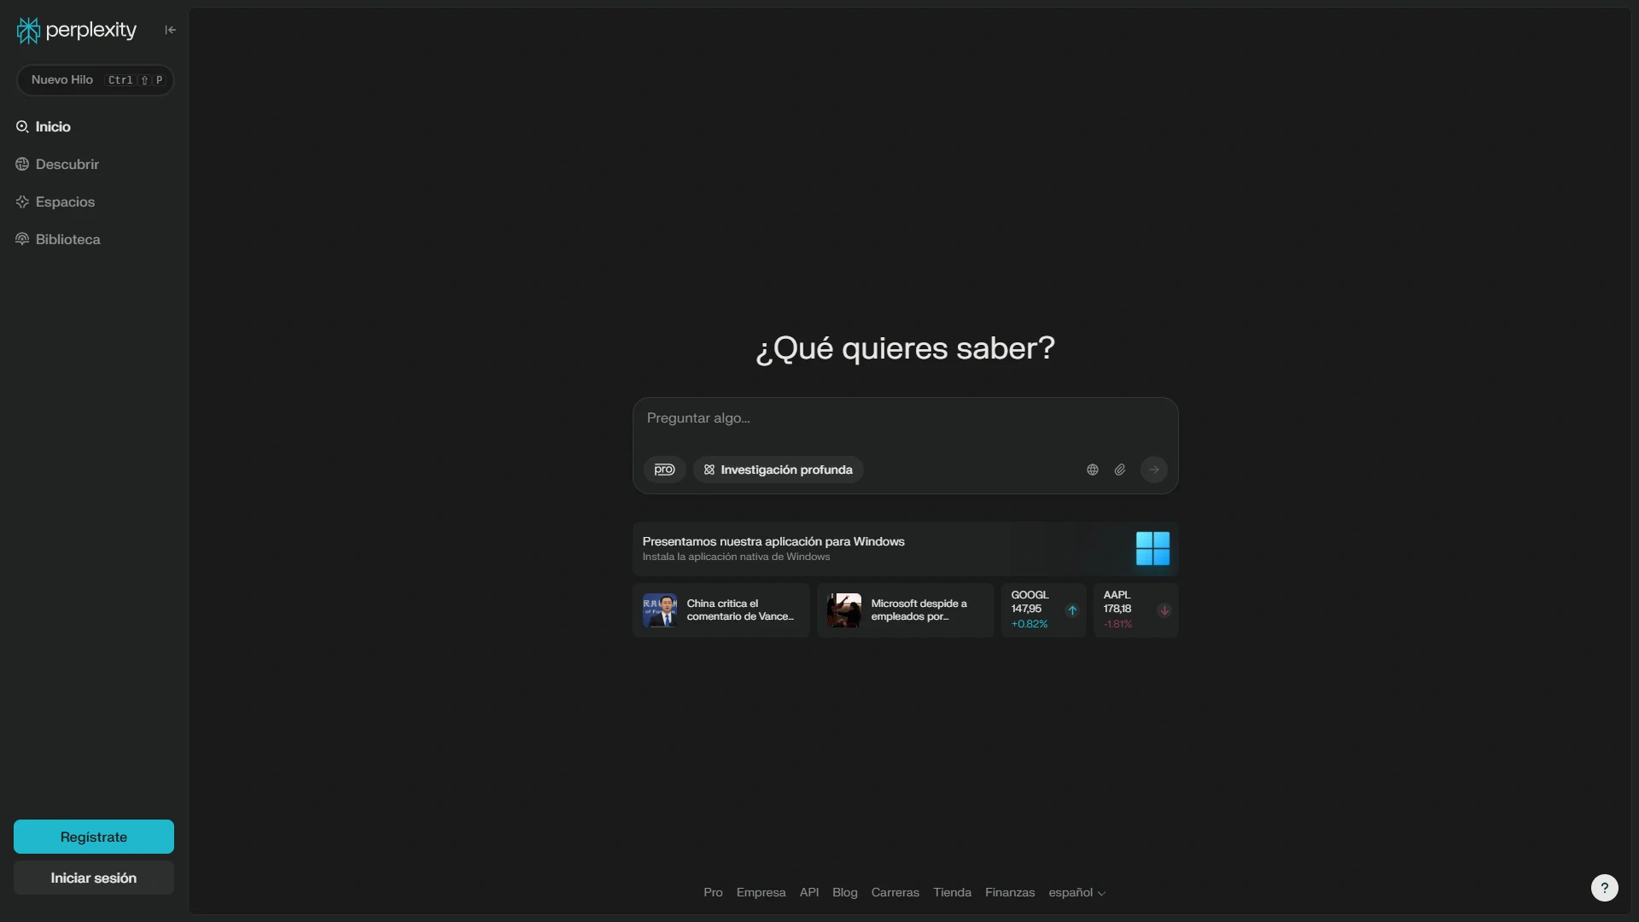This screenshot has height=922, width=1639.
Task: Open the Microsoft despide news thumbnail
Action: tap(844, 610)
